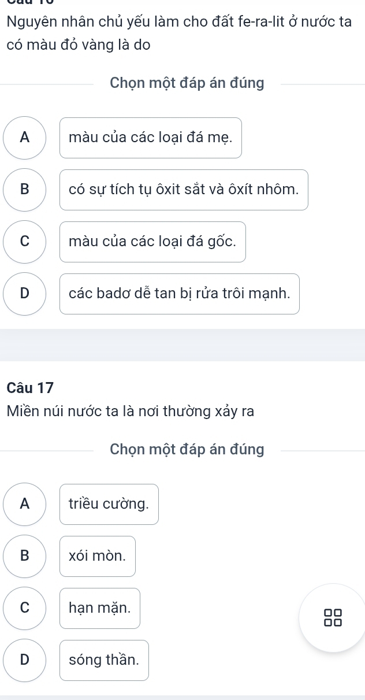
Task: Click the fe-ra-lit soil question text
Action: click(x=179, y=34)
